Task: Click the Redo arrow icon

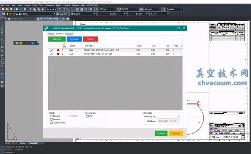Action: [53, 9]
